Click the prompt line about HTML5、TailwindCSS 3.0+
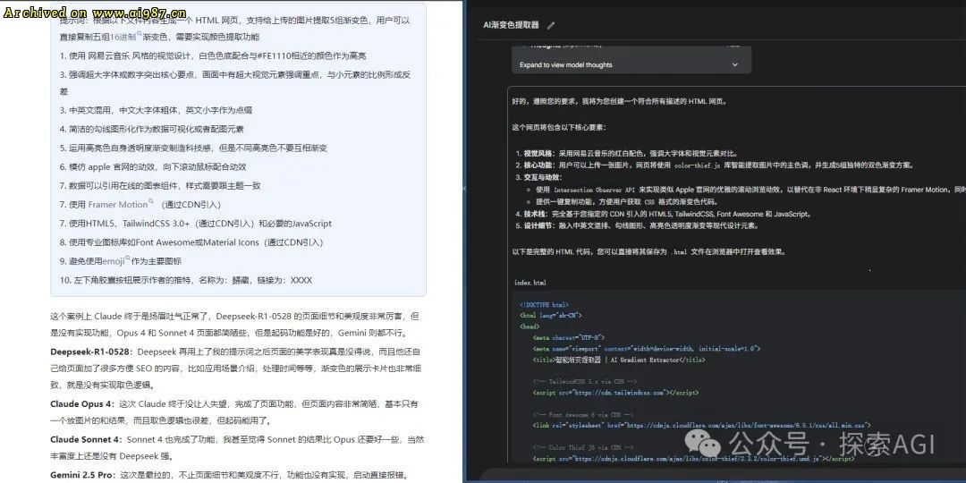The height and width of the screenshot is (483, 966). 195,224
